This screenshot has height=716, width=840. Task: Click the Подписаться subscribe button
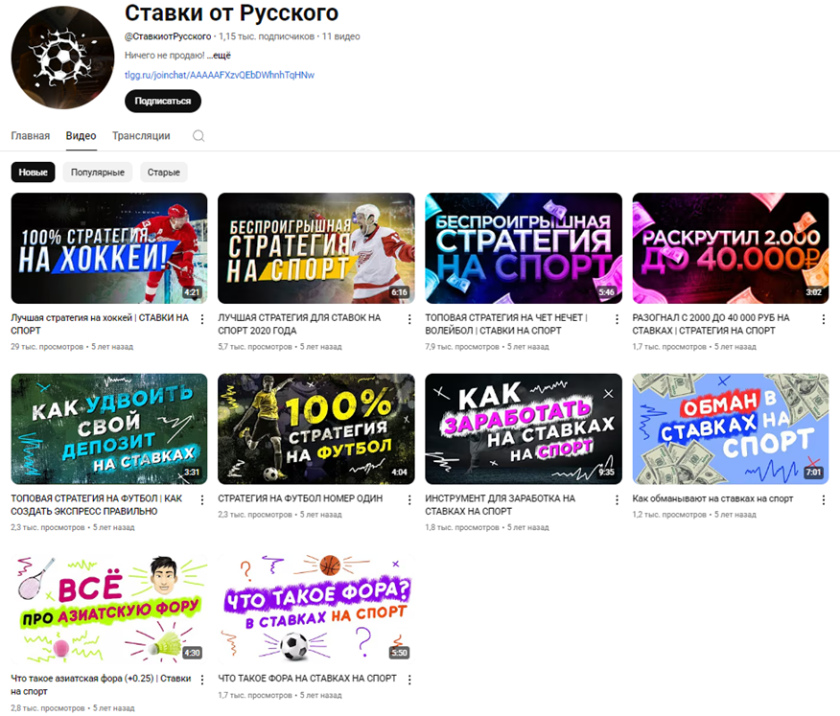pos(163,102)
